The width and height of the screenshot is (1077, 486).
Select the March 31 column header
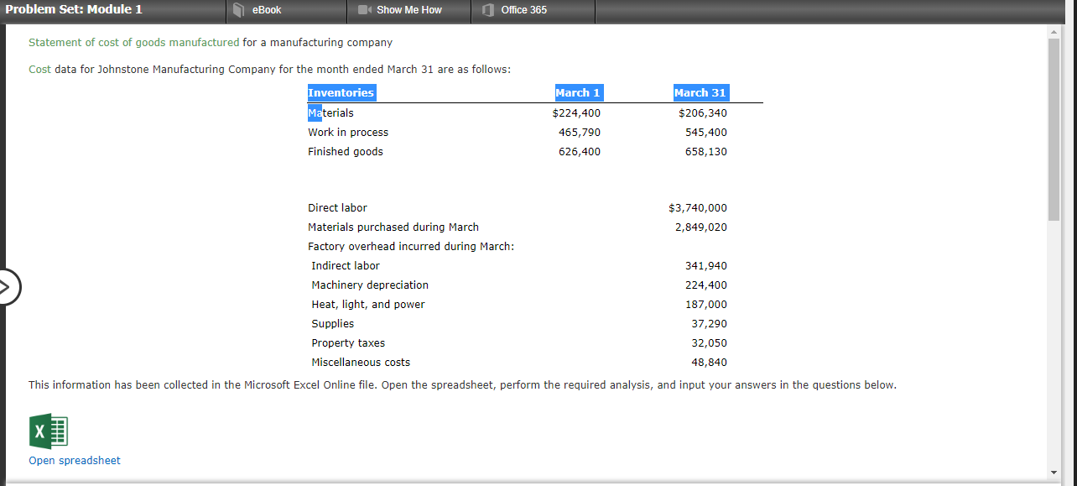pyautogui.click(x=700, y=92)
